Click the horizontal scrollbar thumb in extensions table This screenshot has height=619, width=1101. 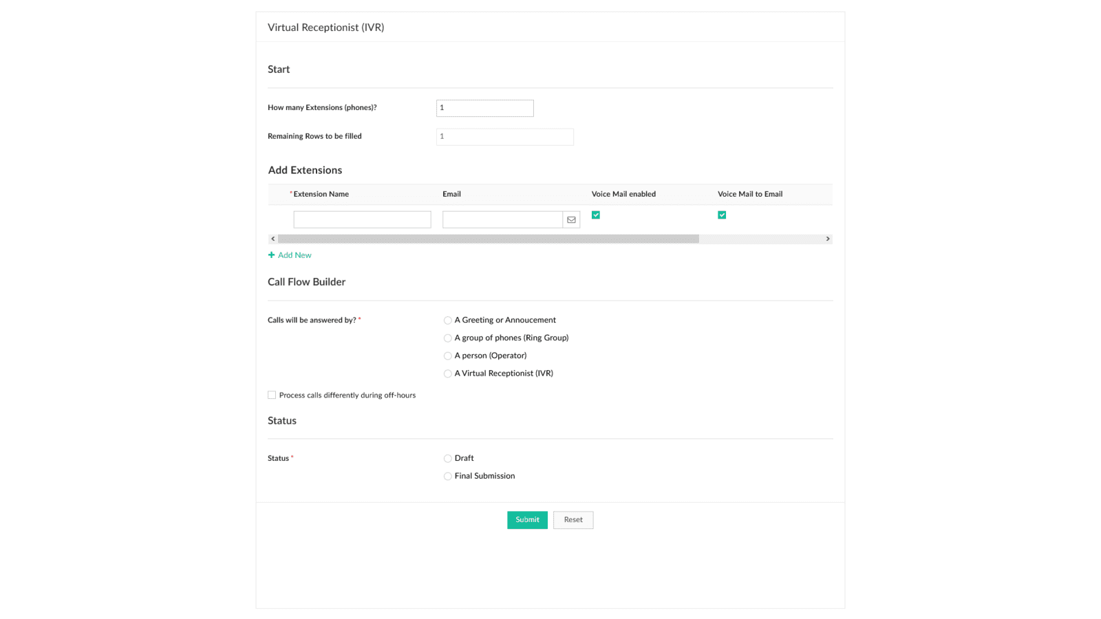pyautogui.click(x=488, y=239)
